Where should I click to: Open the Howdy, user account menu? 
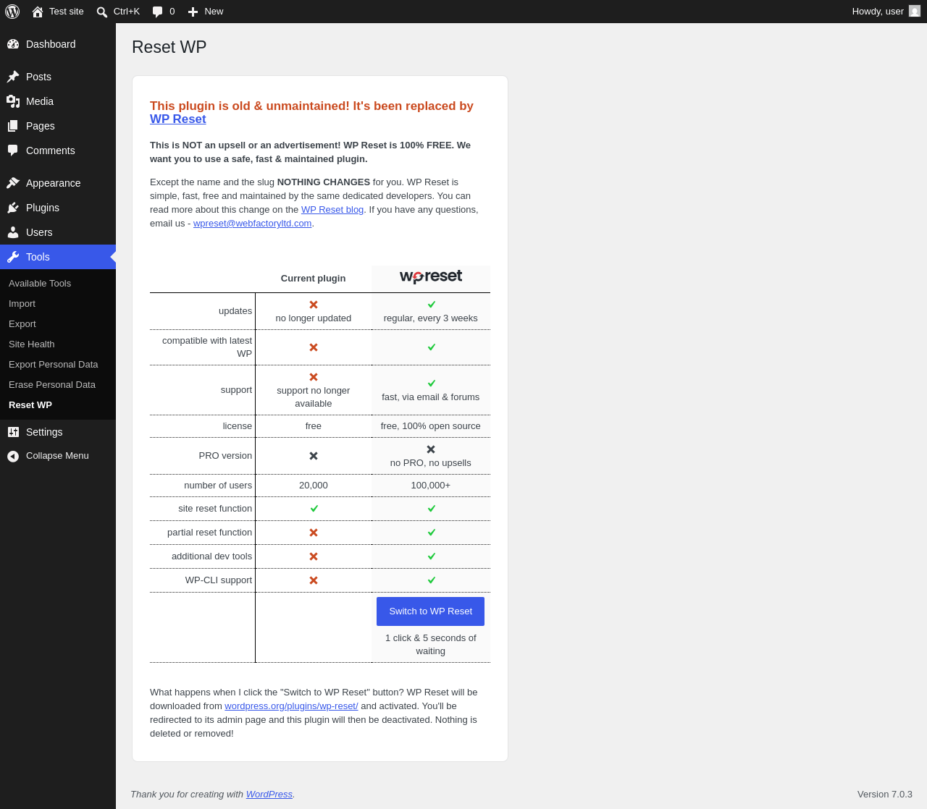coord(886,12)
